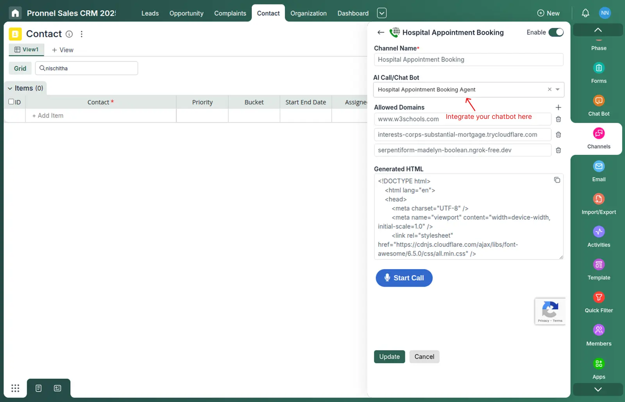The height and width of the screenshot is (402, 625).
Task: Go to the Organization section
Action: point(308,13)
